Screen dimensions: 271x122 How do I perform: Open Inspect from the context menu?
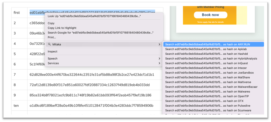pos(52,51)
